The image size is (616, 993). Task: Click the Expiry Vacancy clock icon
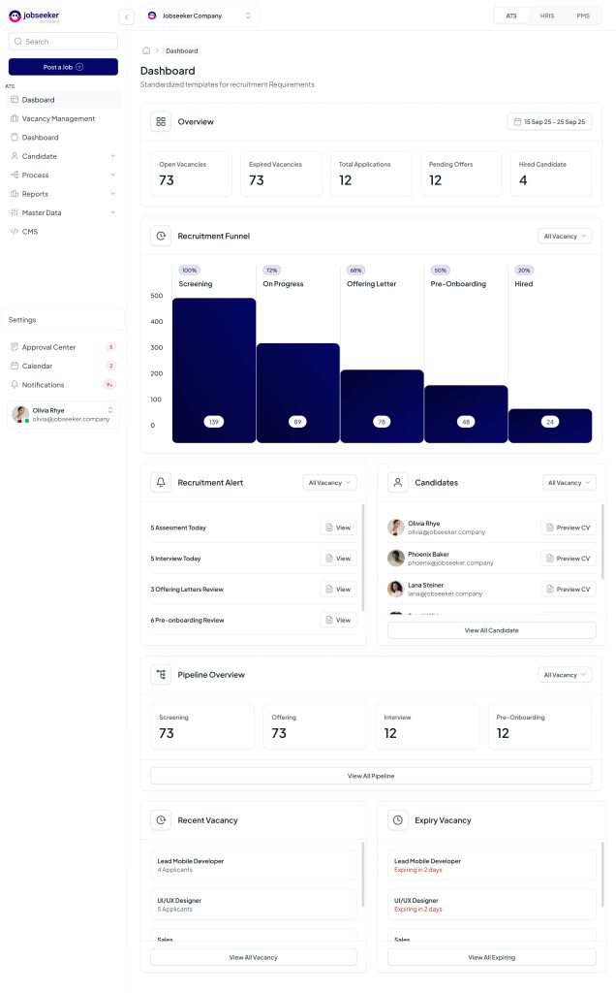398,820
